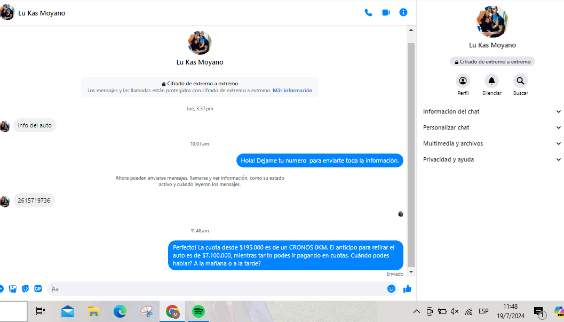Open the notification center icon
The image size is (564, 322).
(539, 312)
